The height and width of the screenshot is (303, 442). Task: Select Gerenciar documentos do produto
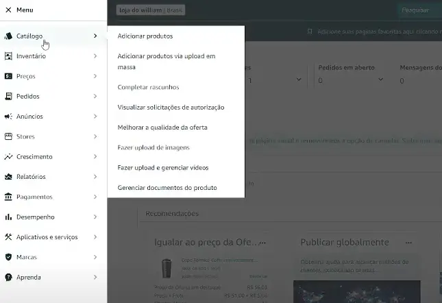pos(167,188)
